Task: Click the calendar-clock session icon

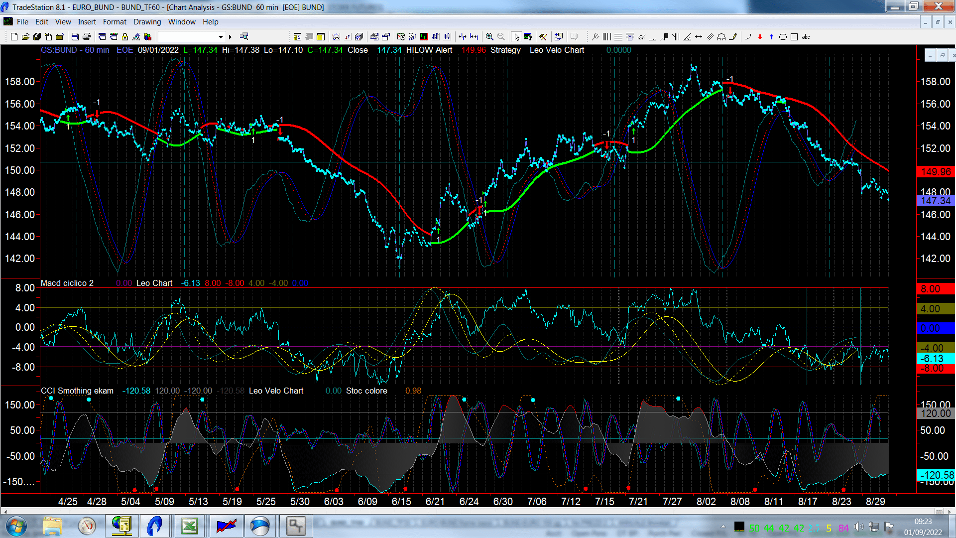Action: click(x=401, y=37)
